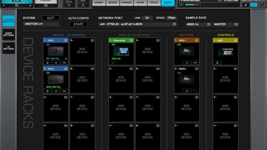The height and width of the screenshot is (150, 267).
Task: Click the FW button on IOX-2 device
Action: pyautogui.click(x=64, y=91)
